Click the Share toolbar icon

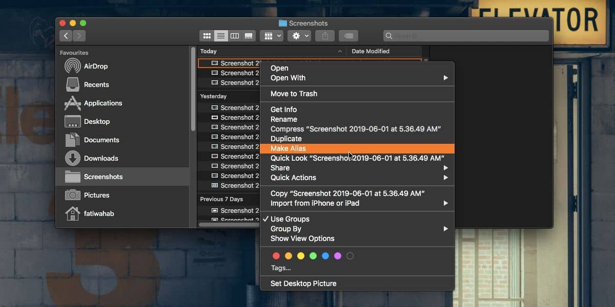point(325,36)
